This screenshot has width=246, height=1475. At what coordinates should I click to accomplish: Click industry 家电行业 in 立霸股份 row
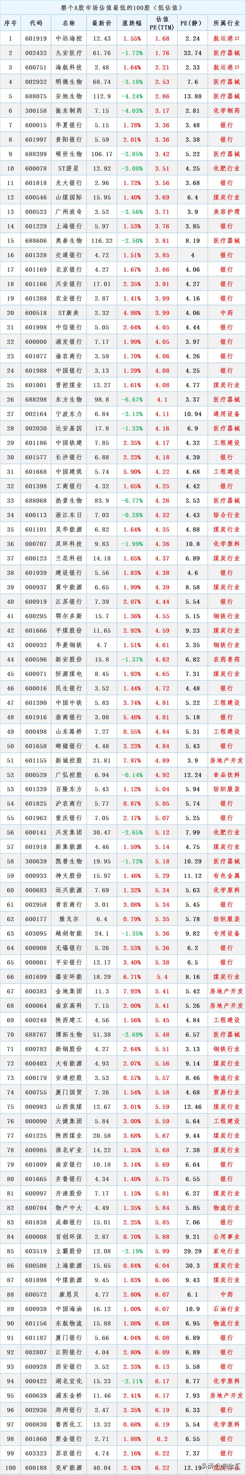226,1251
